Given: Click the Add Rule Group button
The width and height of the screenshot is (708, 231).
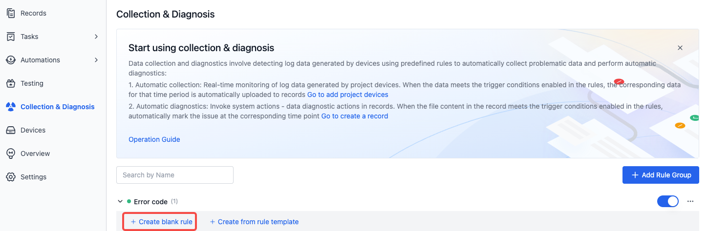Looking at the screenshot, I should [661, 175].
